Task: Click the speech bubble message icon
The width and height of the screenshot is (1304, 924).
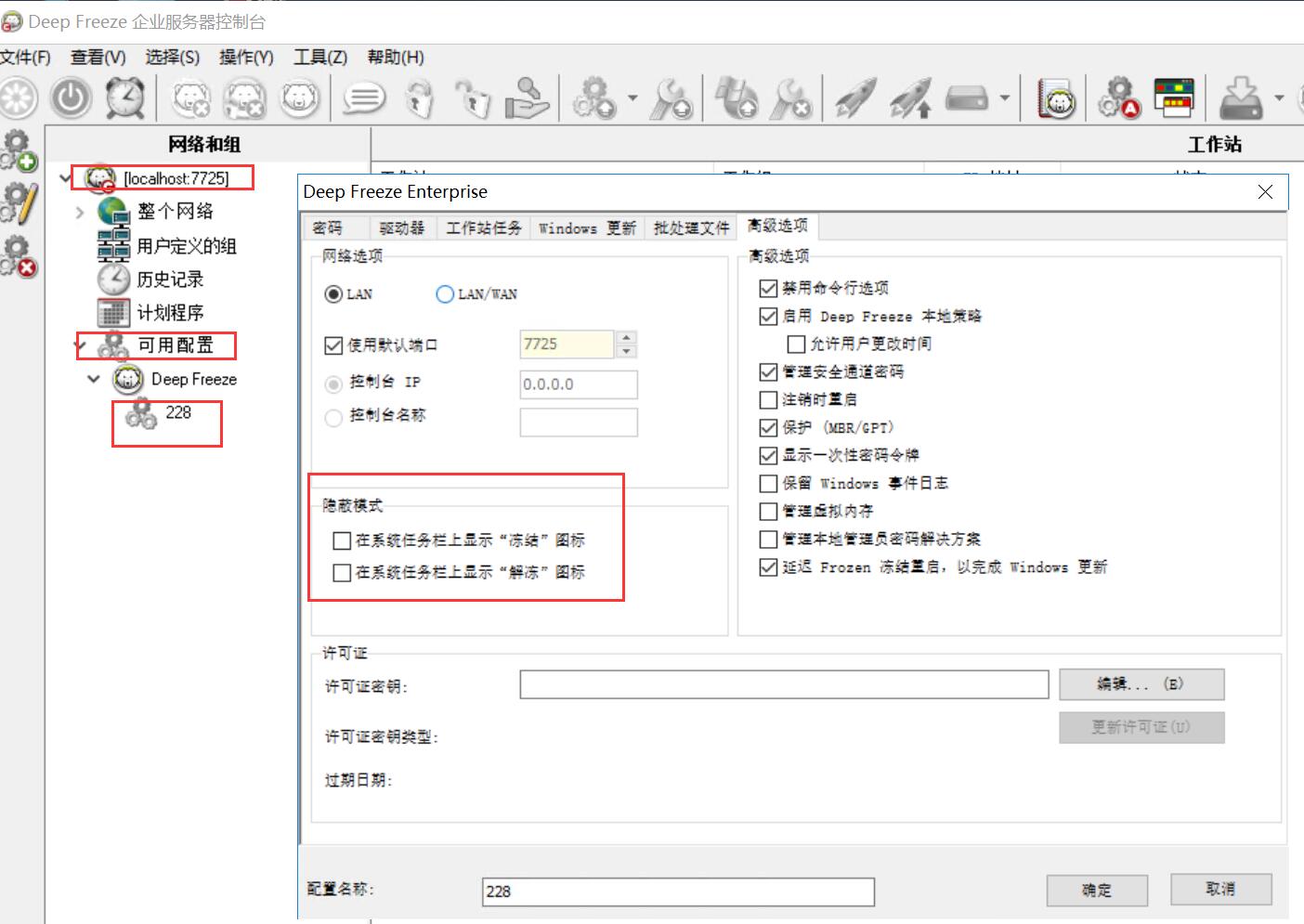Action: click(364, 98)
